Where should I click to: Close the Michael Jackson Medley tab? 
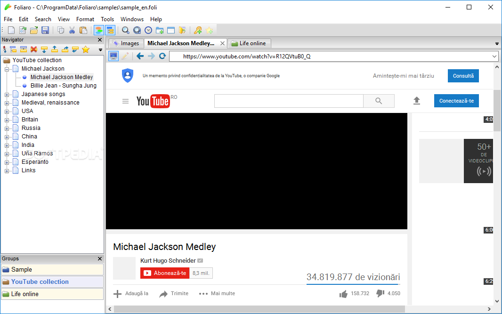[222, 43]
